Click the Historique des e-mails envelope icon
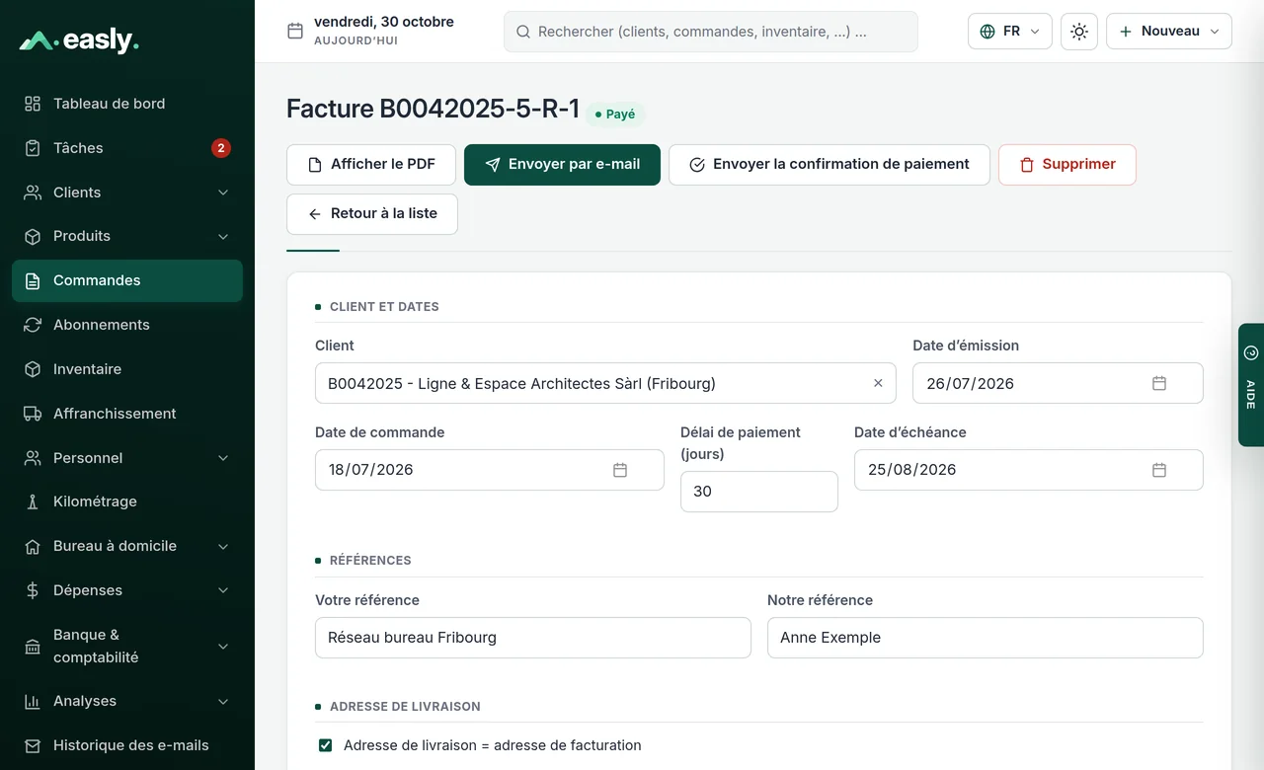 (x=33, y=745)
